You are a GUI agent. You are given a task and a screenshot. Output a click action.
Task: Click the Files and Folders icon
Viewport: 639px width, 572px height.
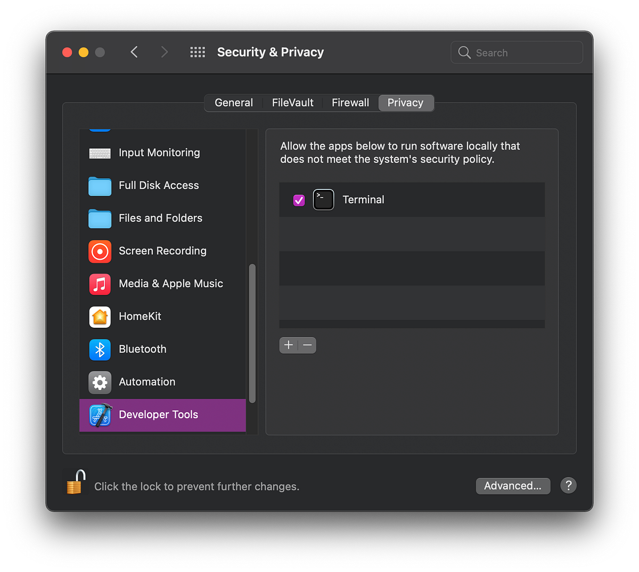click(x=100, y=219)
